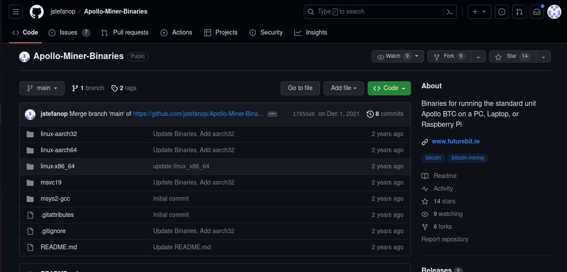Image resolution: width=567 pixels, height=272 pixels.
Task: Click the Go to file button
Action: [x=300, y=88]
